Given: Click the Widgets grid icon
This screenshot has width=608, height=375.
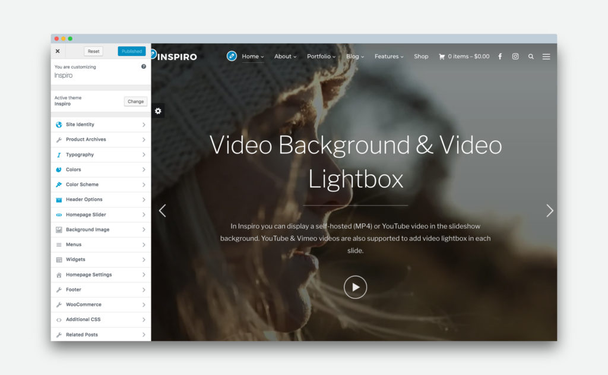Looking at the screenshot, I should [x=59, y=260].
